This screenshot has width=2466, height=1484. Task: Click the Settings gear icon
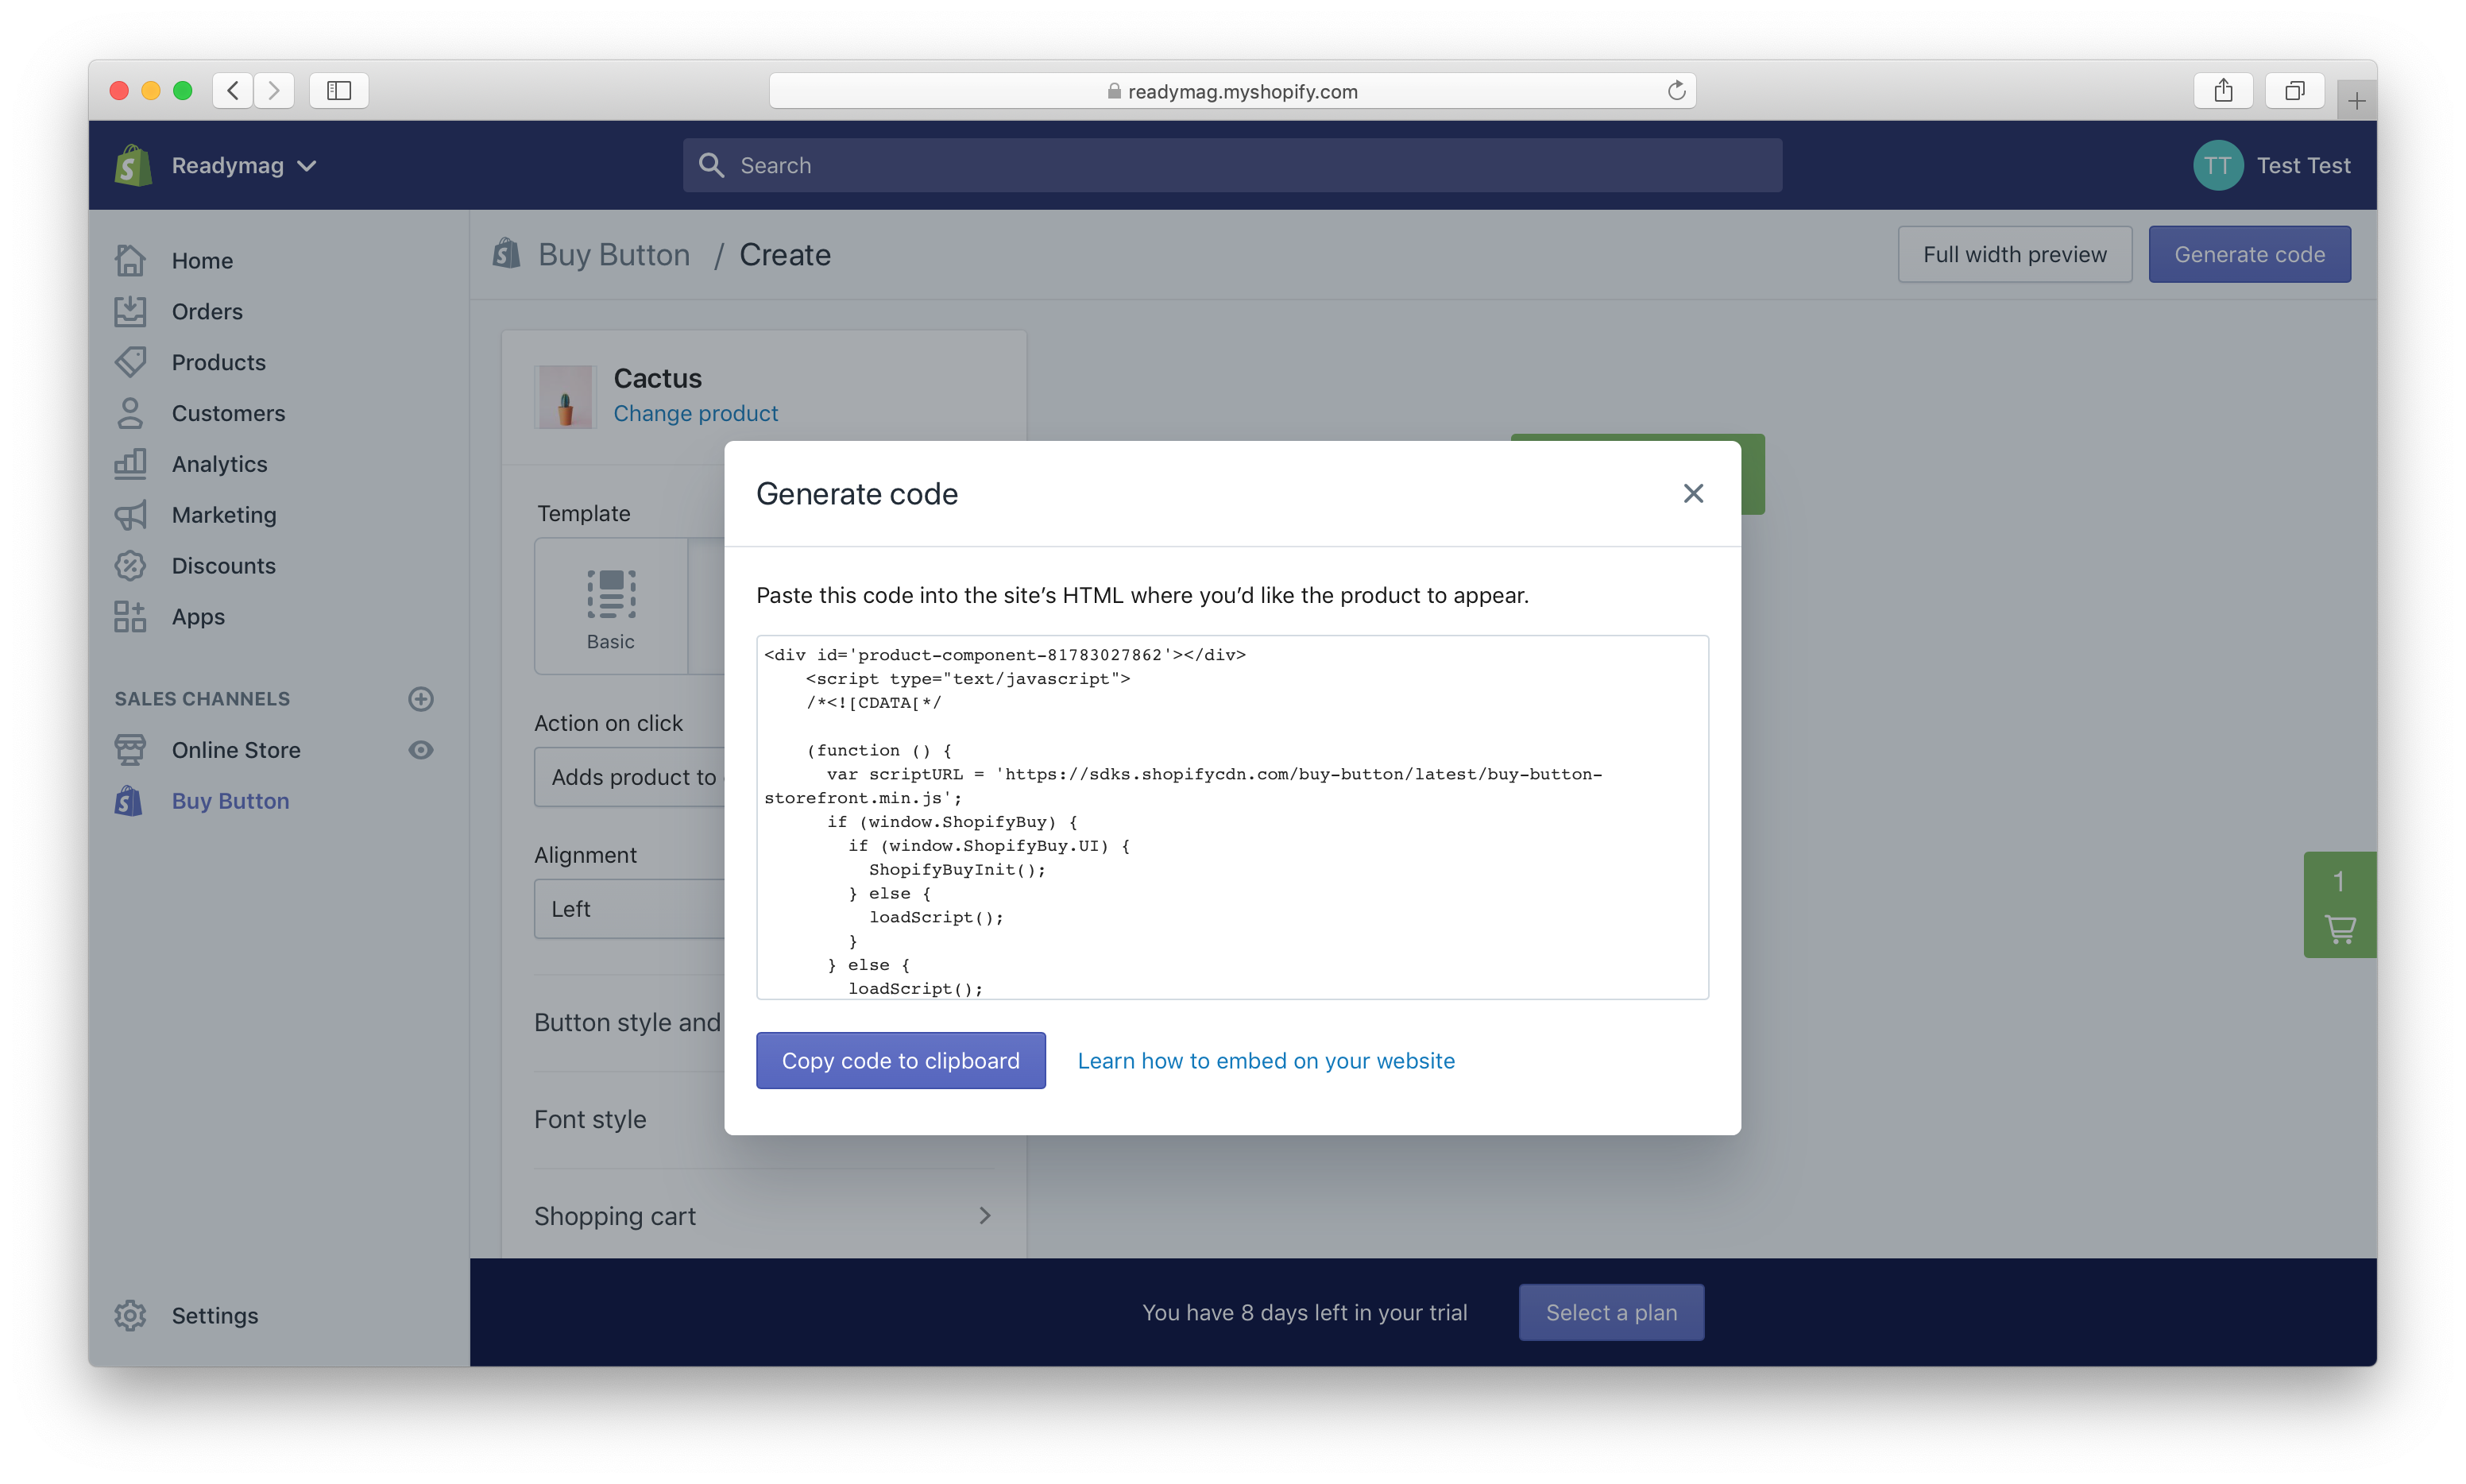coord(130,1316)
